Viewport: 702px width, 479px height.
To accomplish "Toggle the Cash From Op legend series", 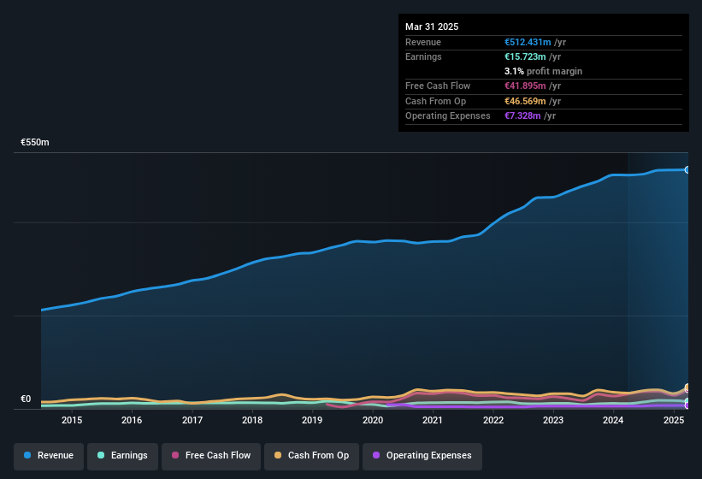I will pos(311,456).
